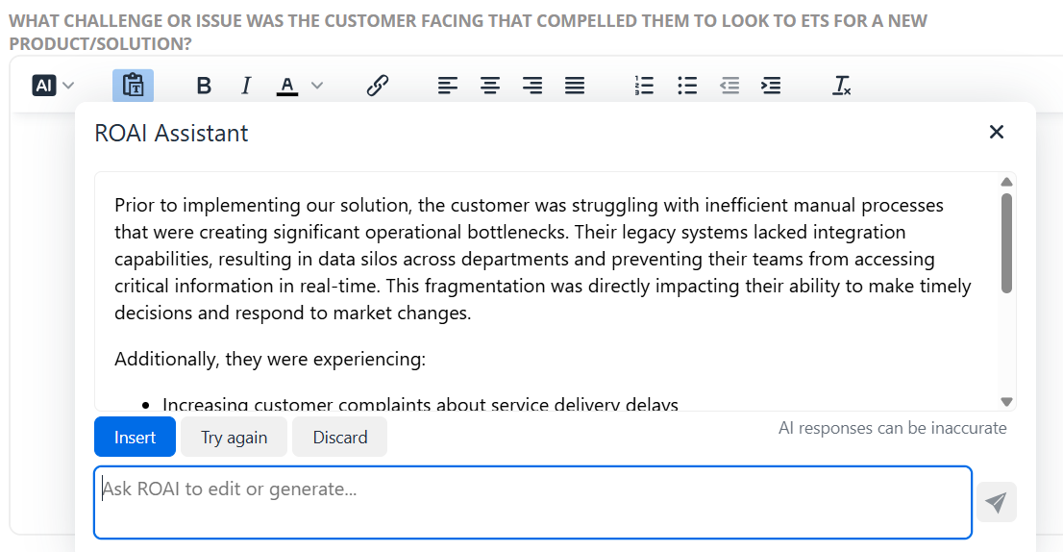Insert a numbered list
The width and height of the screenshot is (1063, 552).
[644, 86]
